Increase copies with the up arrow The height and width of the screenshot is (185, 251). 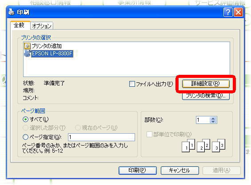pos(213,119)
